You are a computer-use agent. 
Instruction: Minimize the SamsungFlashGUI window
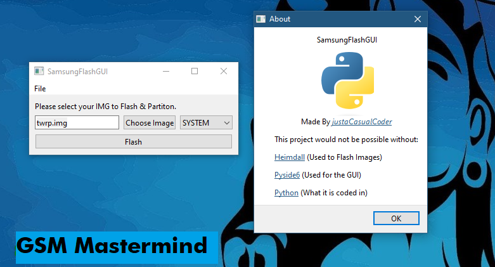pos(166,72)
